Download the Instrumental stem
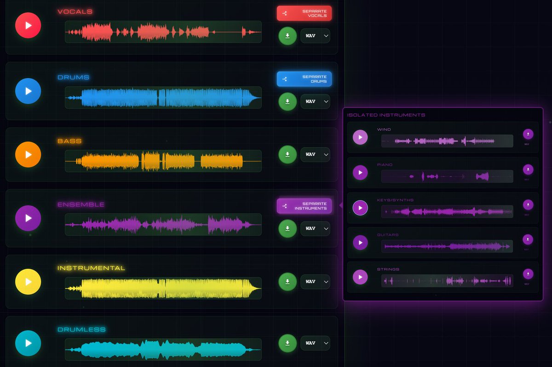 pyautogui.click(x=287, y=282)
